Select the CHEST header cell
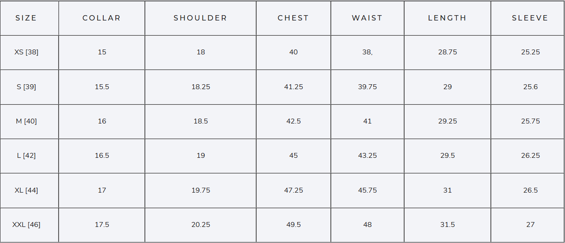 (x=293, y=18)
